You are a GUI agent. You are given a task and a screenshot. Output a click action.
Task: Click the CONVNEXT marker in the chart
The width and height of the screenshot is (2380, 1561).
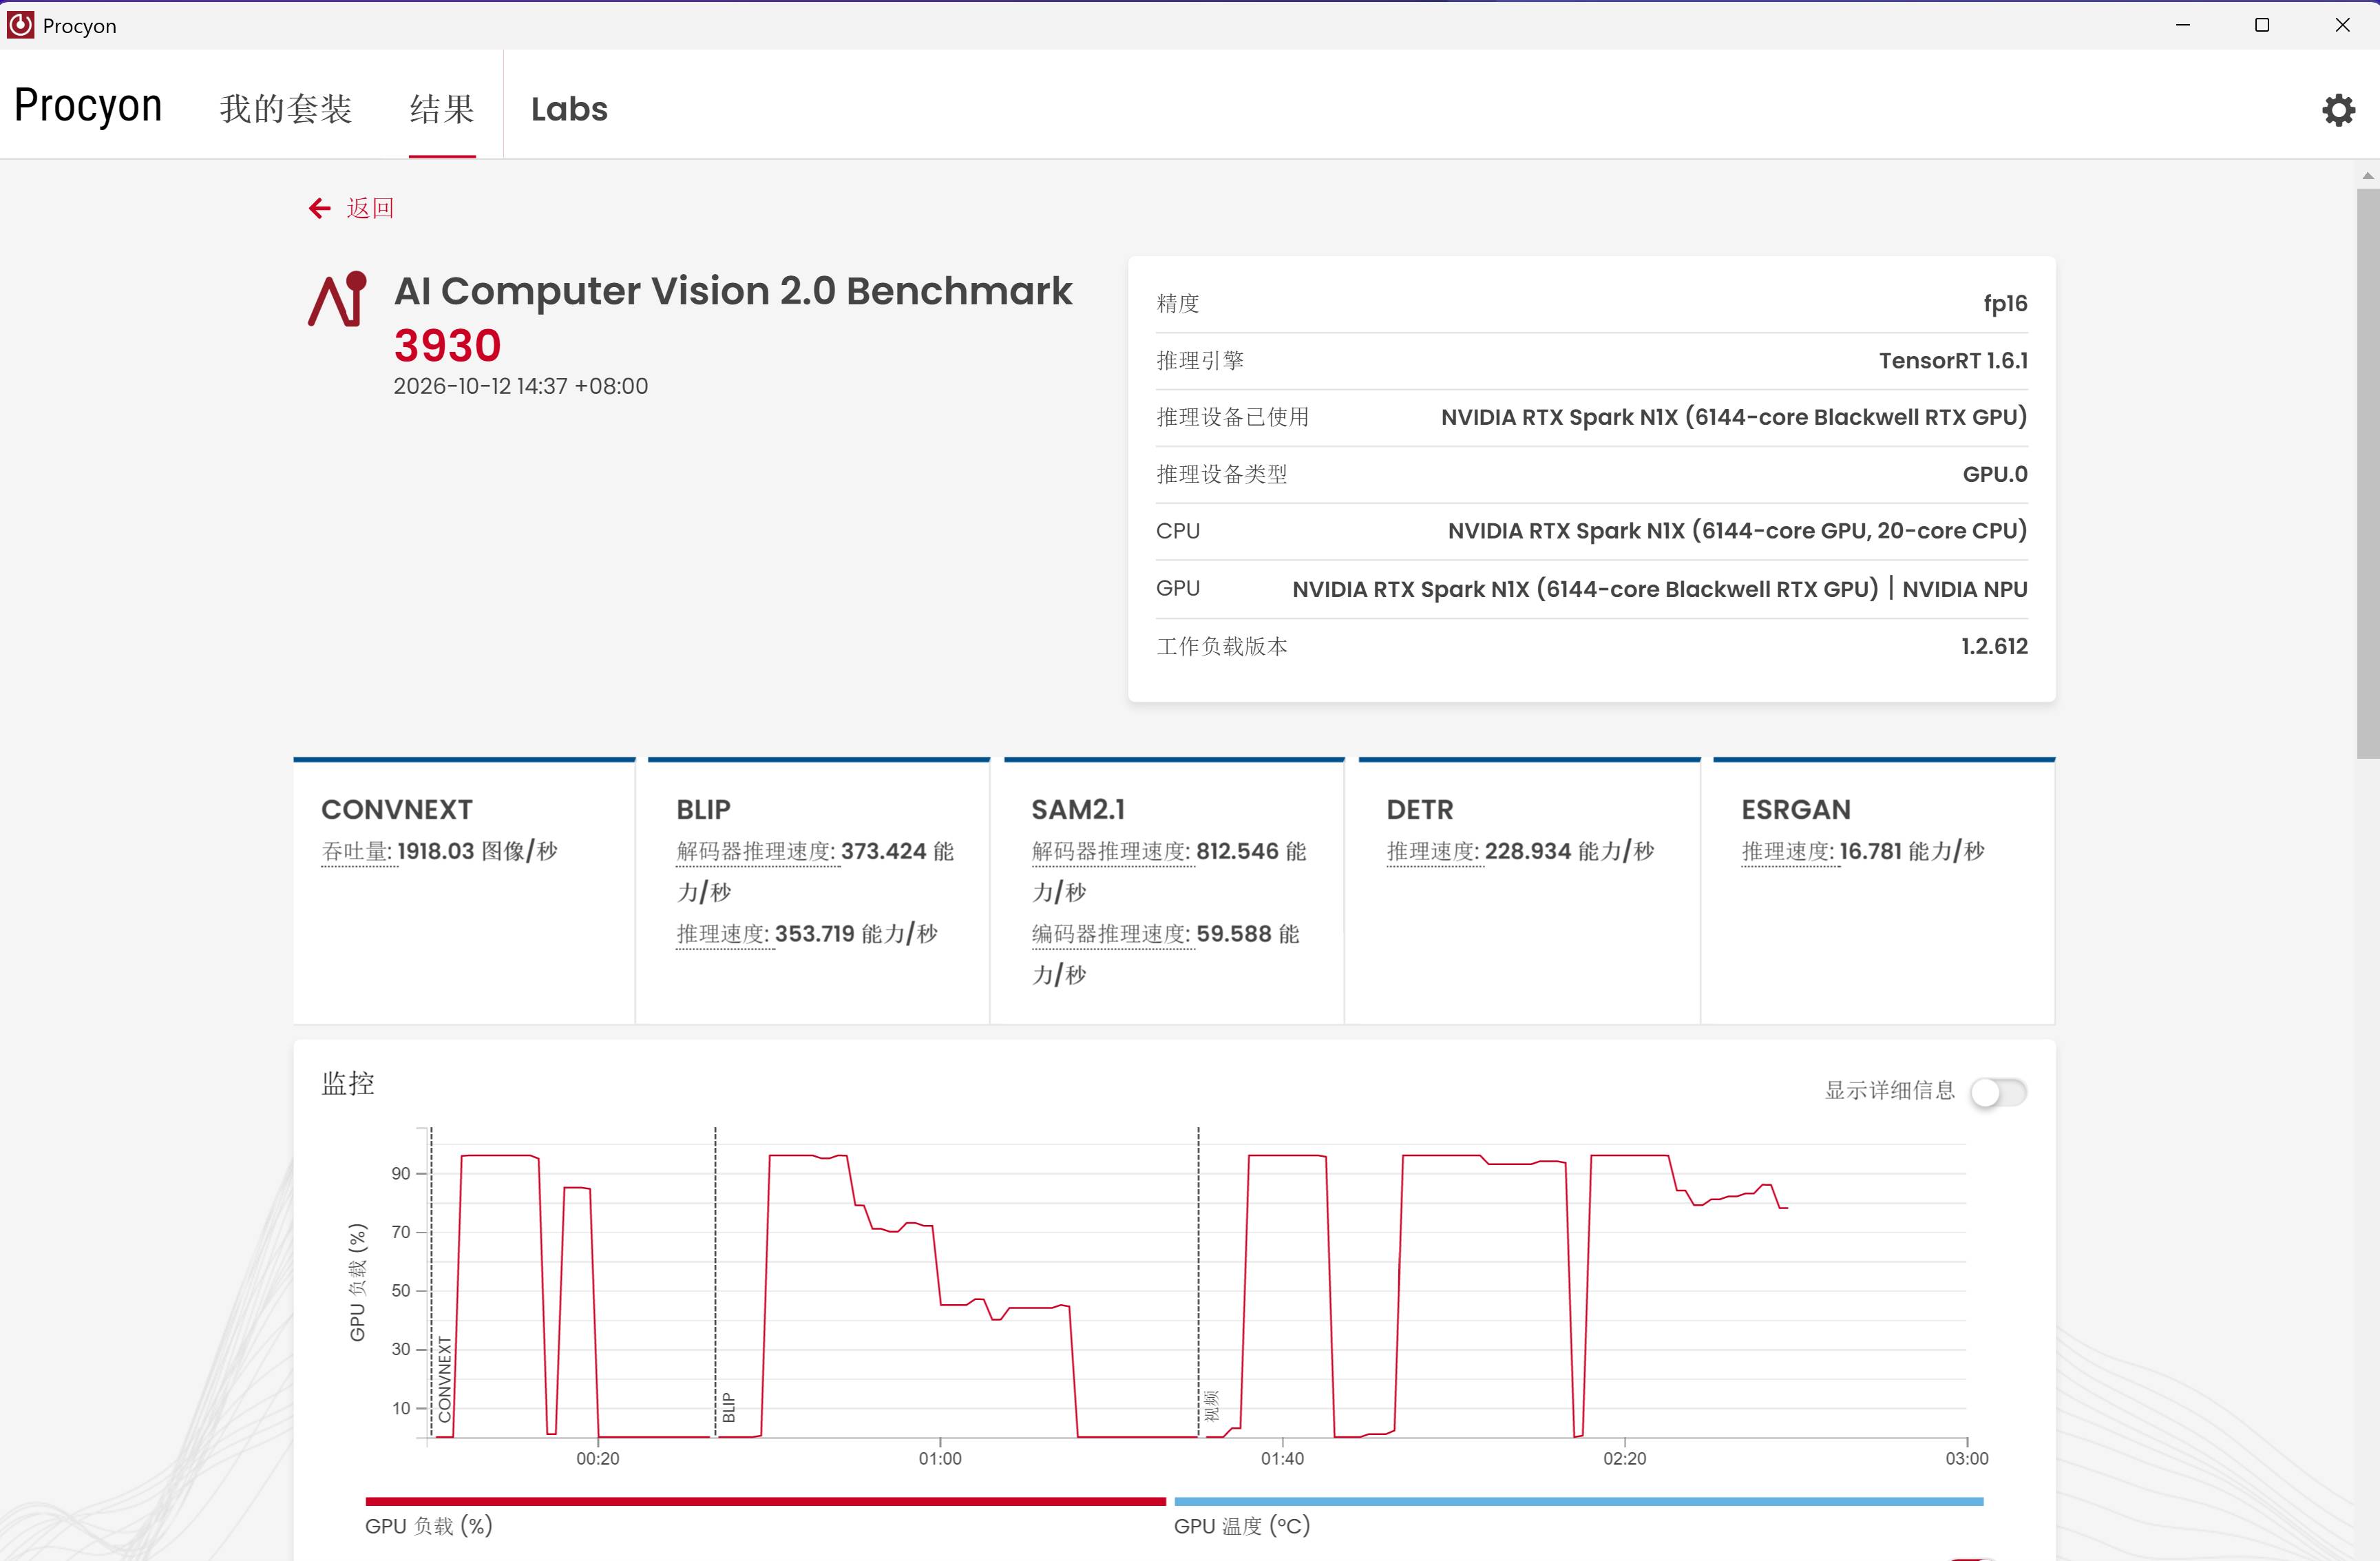coord(445,1379)
